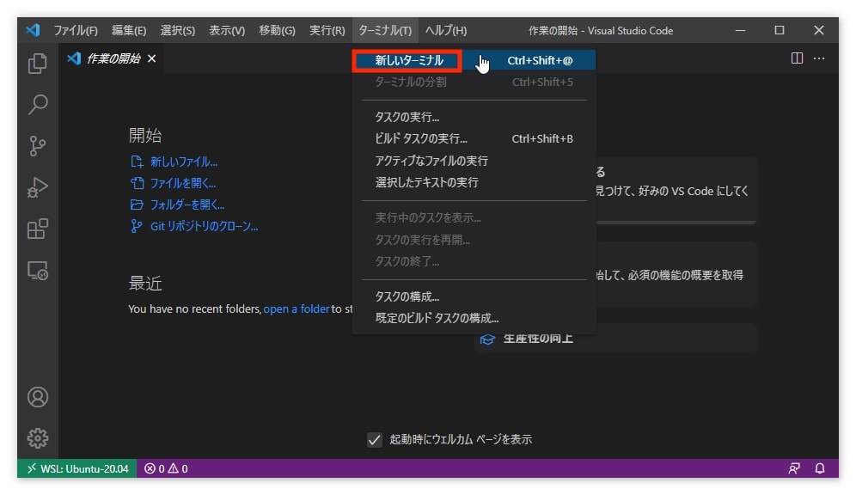This screenshot has width=856, height=495.
Task: Click the ファイルを開く... link
Action: pyautogui.click(x=183, y=183)
